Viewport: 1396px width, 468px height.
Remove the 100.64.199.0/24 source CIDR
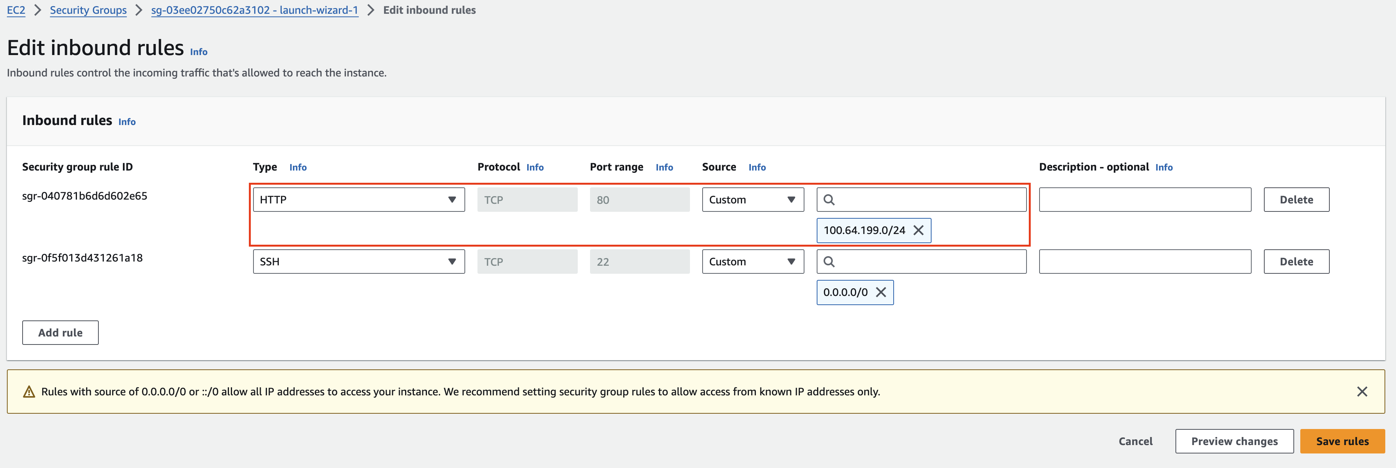point(918,230)
